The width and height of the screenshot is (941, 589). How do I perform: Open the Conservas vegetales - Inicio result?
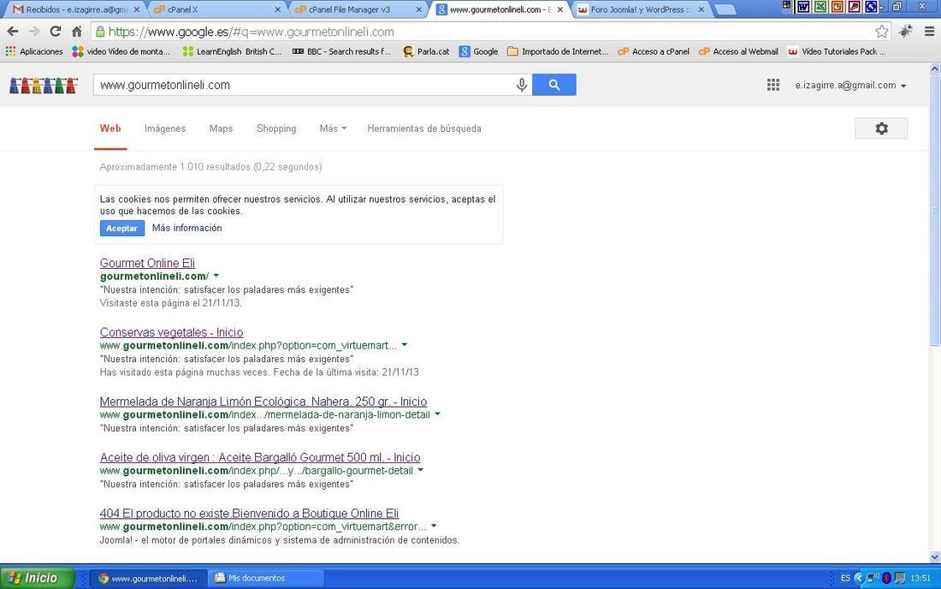click(x=171, y=332)
